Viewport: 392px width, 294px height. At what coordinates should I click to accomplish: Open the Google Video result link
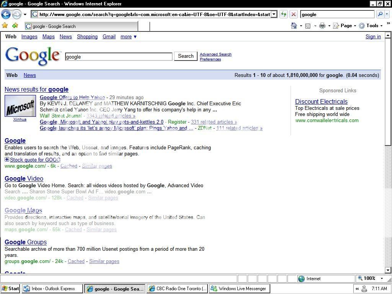24,179
